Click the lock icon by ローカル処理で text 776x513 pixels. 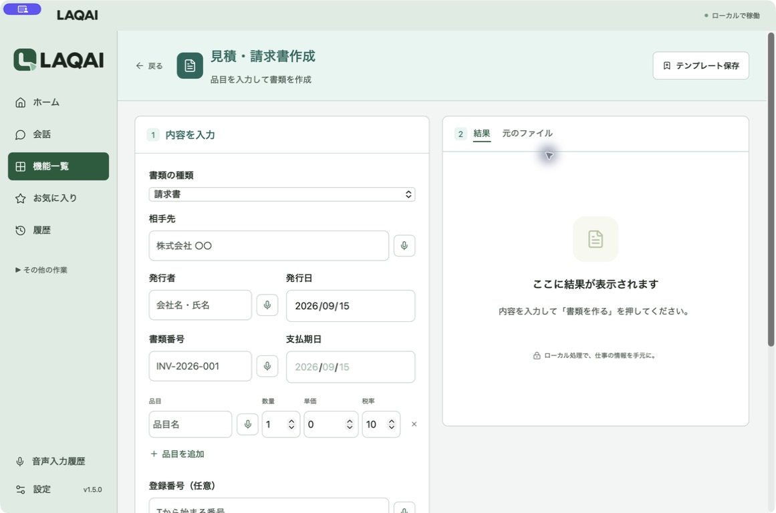(537, 355)
